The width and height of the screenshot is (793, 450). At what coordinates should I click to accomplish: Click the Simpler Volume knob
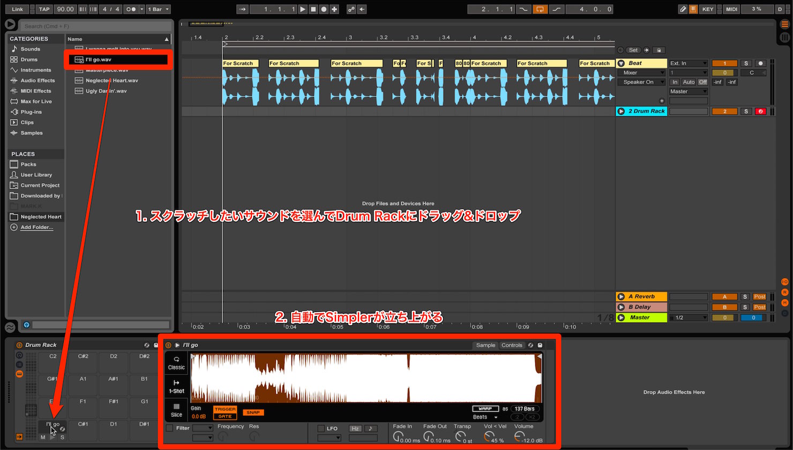[x=519, y=438]
